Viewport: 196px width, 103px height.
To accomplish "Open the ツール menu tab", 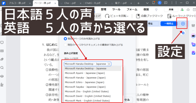I will pos(116,10).
